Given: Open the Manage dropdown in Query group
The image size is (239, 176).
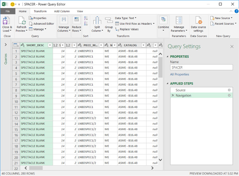Looking at the screenshot, I should [37, 29].
